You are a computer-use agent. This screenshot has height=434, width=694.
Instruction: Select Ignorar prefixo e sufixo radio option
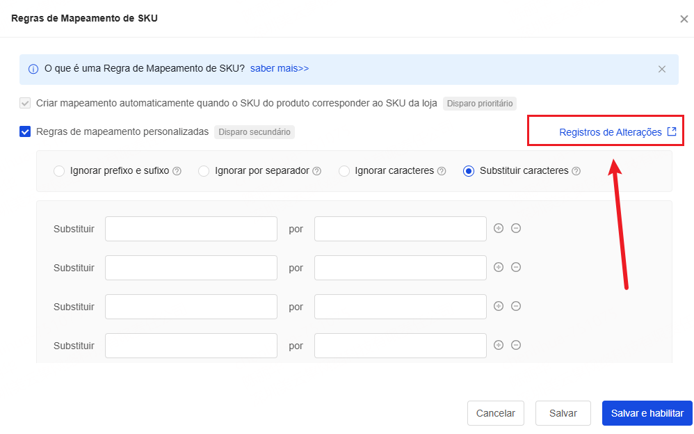click(x=59, y=171)
